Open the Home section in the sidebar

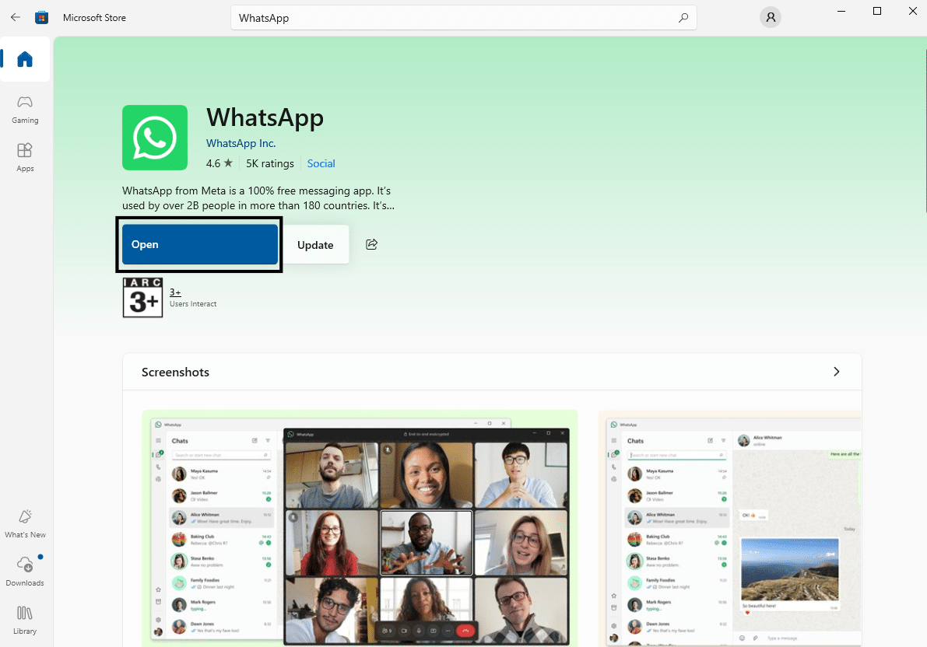25,59
